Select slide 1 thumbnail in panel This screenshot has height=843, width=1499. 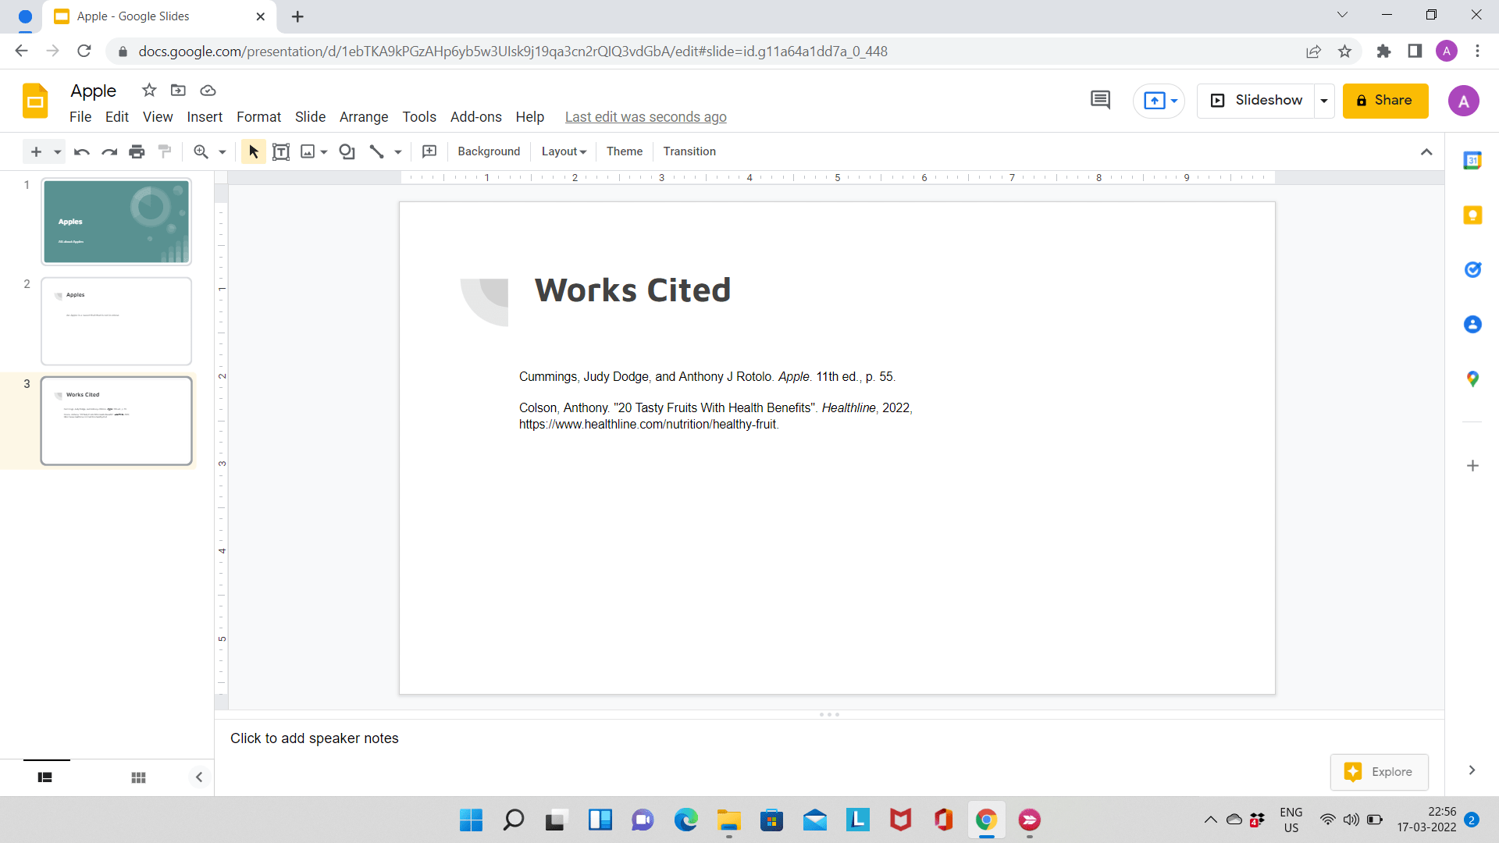[116, 222]
